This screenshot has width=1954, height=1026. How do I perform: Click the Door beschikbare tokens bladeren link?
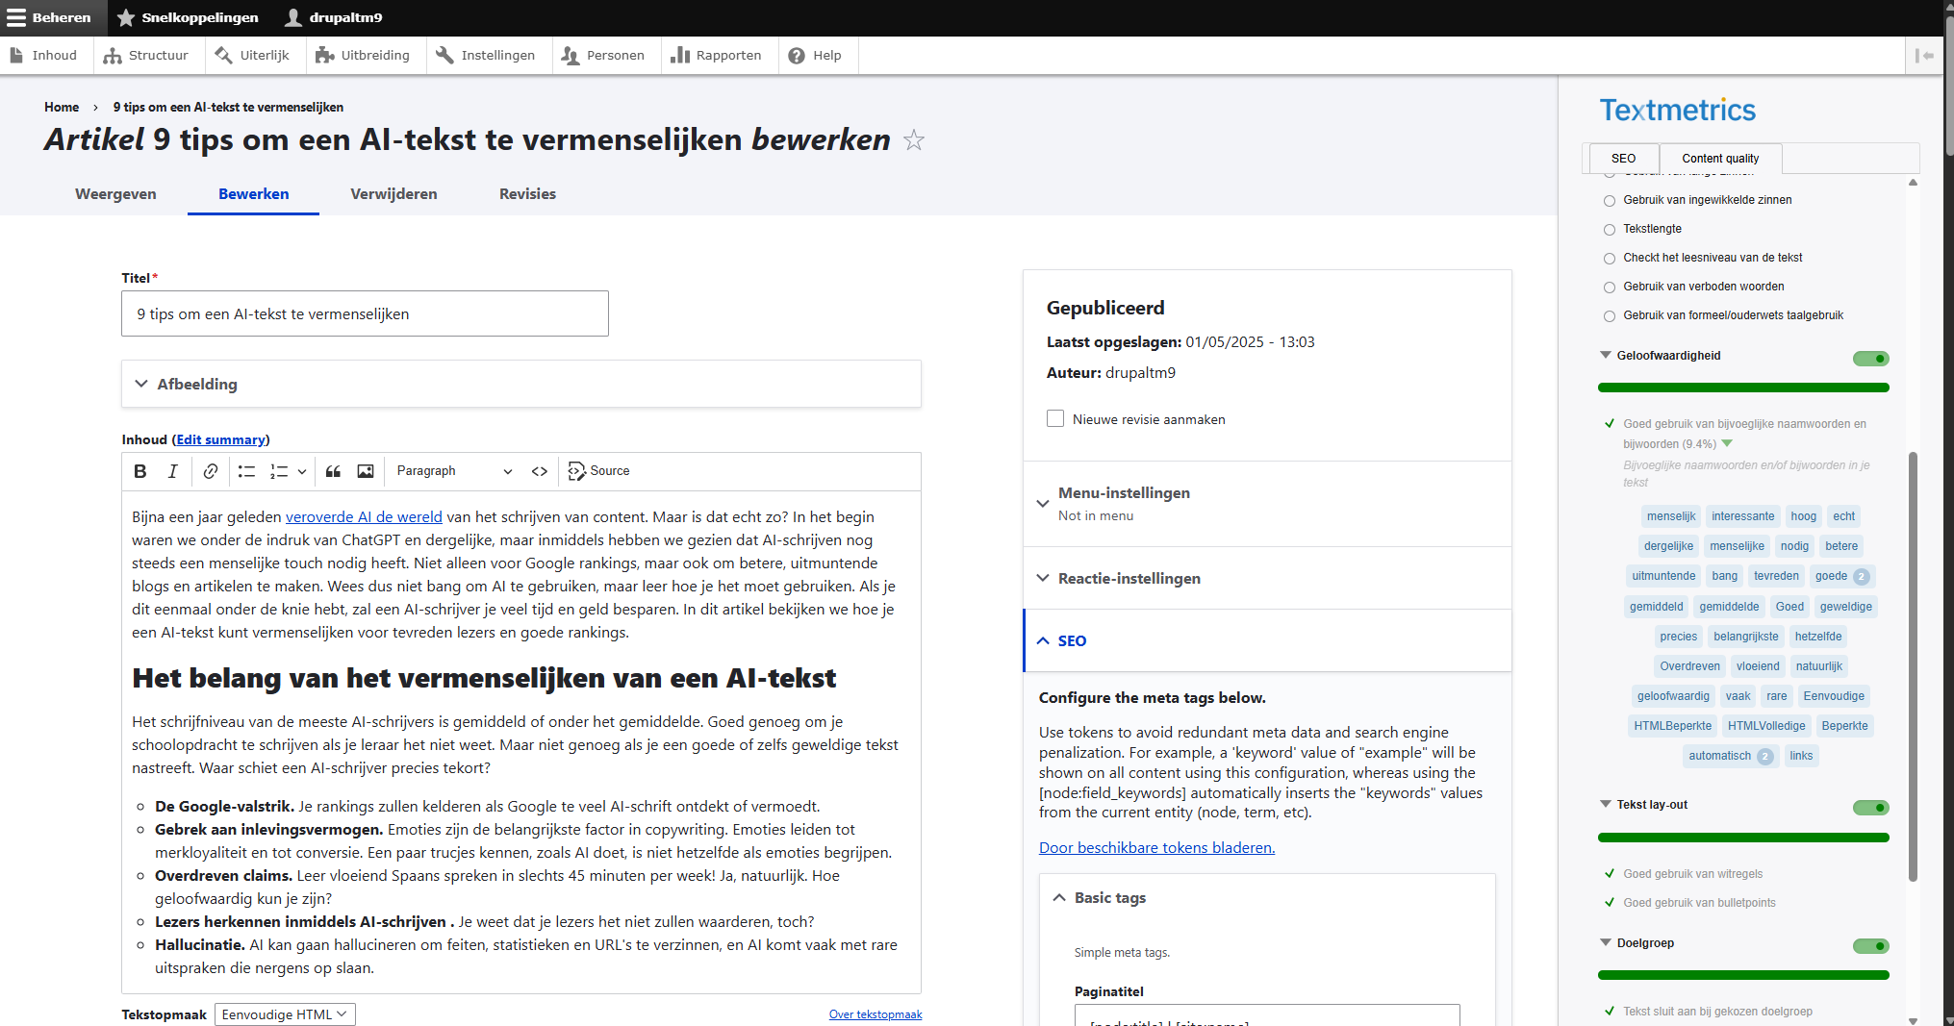pyautogui.click(x=1156, y=848)
